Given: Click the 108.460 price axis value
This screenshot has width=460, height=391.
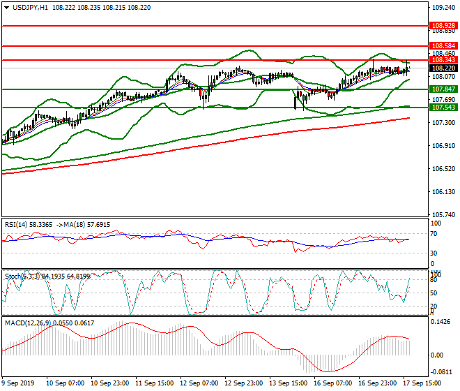Looking at the screenshot, I should [x=443, y=54].
